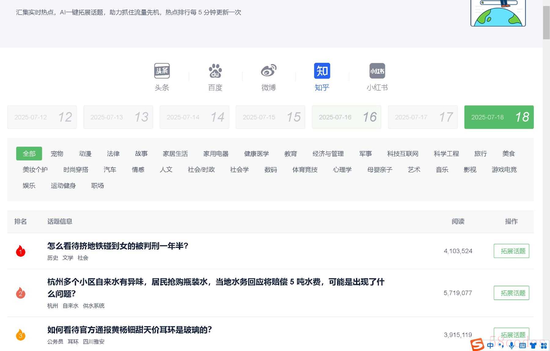The image size is (550, 351).
Task: Select date tab 2025-07-16
Action: click(346, 117)
